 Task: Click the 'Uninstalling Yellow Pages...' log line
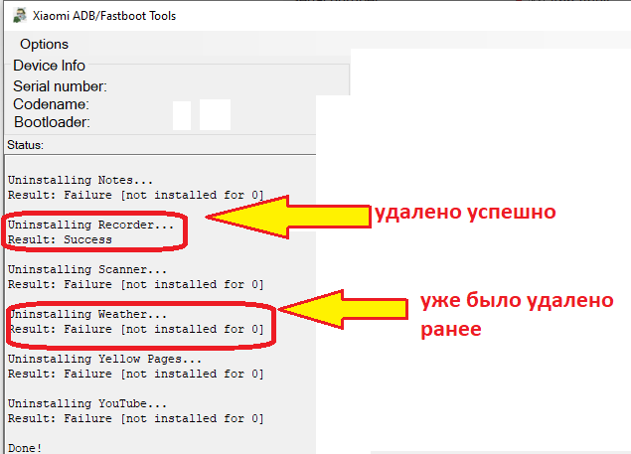coord(104,359)
